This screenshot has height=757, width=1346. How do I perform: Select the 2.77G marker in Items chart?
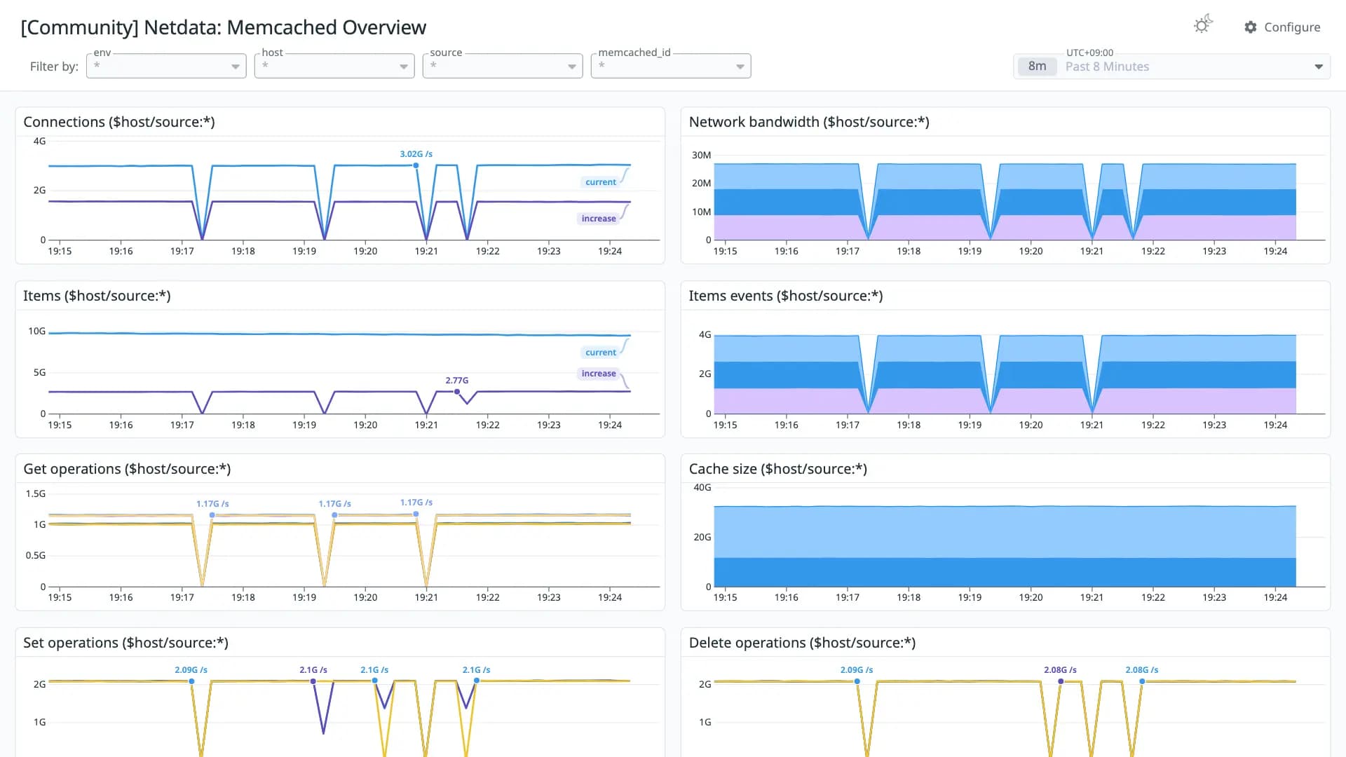[x=457, y=392]
